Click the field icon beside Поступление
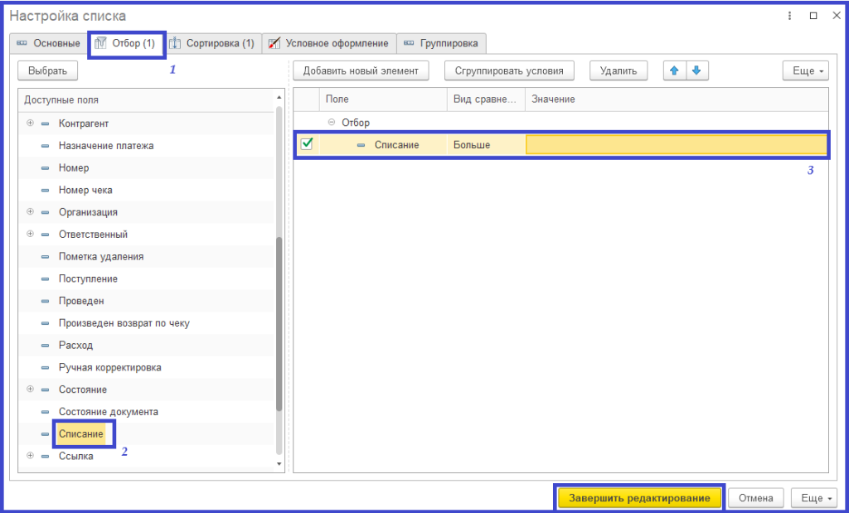The image size is (849, 513). 45,279
